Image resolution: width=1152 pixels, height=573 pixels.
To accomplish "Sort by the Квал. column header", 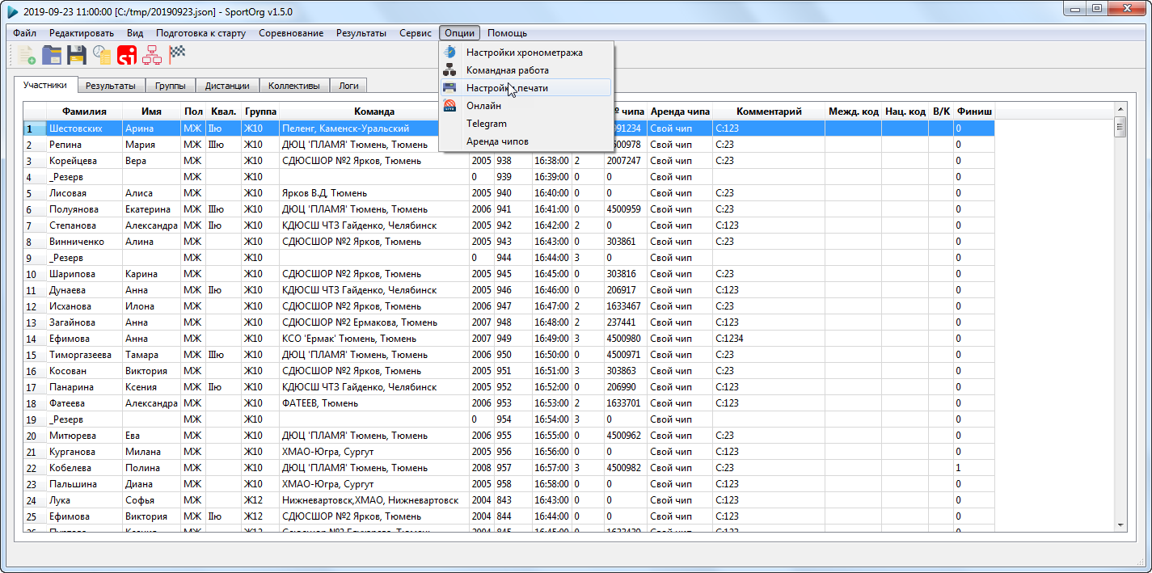I will coord(223,112).
